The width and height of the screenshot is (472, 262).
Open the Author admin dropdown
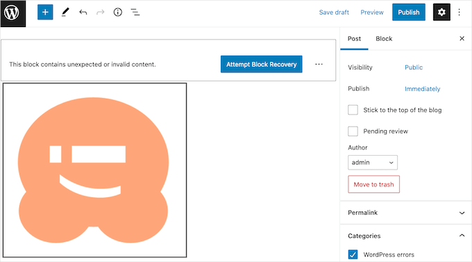pos(373,163)
